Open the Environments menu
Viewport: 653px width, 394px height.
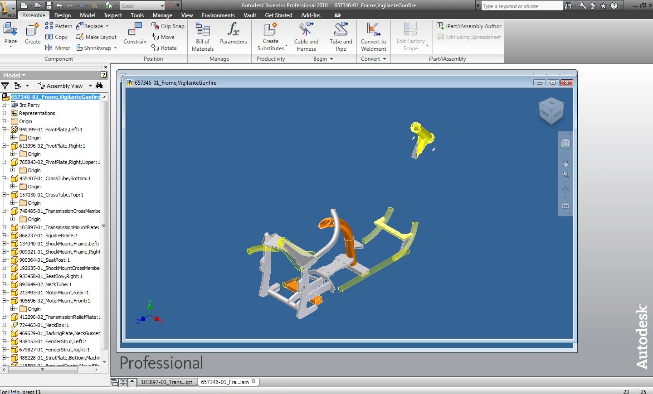click(218, 15)
